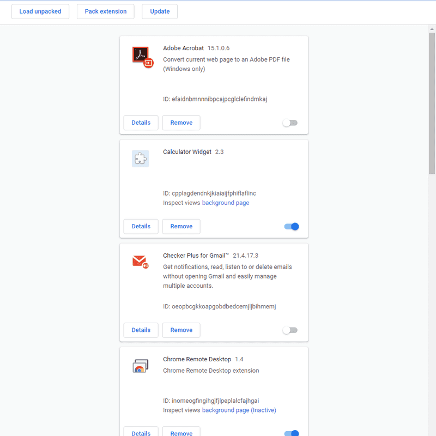Remove the Chrome Remote Desktop extension
The width and height of the screenshot is (436, 436).
181,432
